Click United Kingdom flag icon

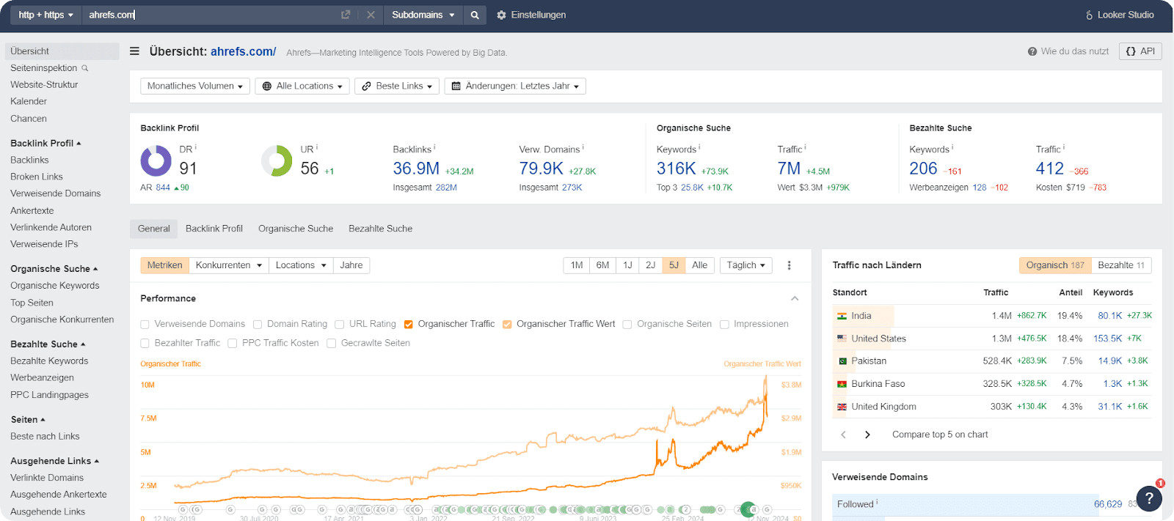[x=842, y=407]
